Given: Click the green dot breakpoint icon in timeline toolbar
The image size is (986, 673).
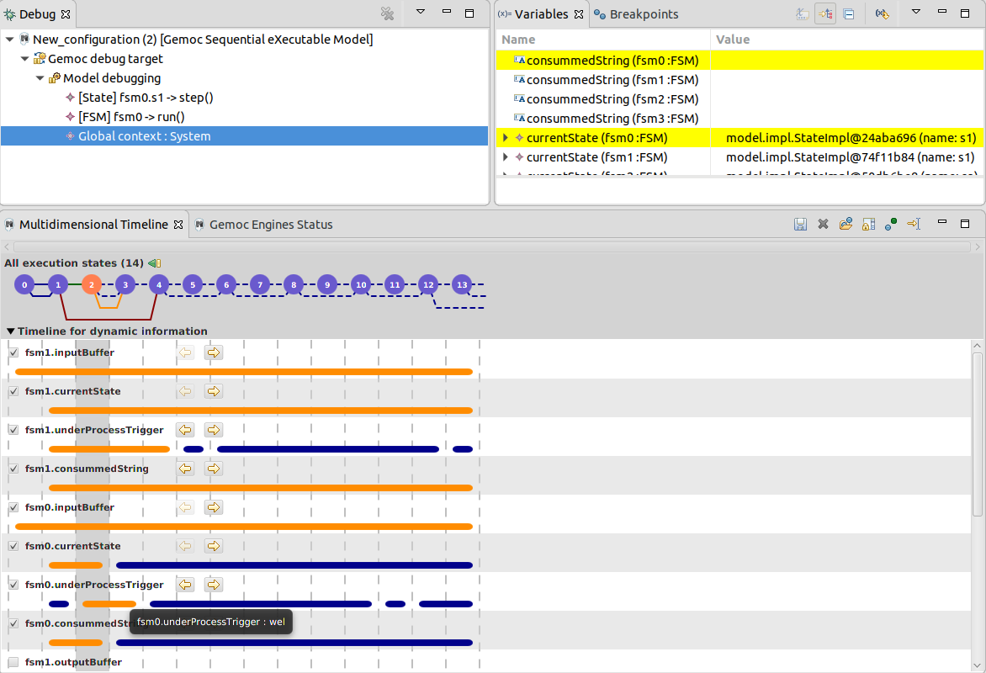Looking at the screenshot, I should click(891, 224).
